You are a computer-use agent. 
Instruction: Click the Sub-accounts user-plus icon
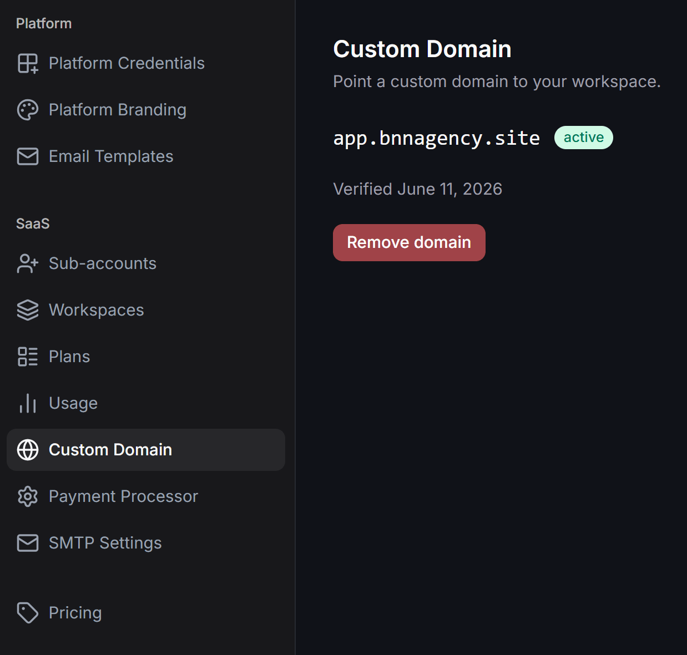click(28, 263)
